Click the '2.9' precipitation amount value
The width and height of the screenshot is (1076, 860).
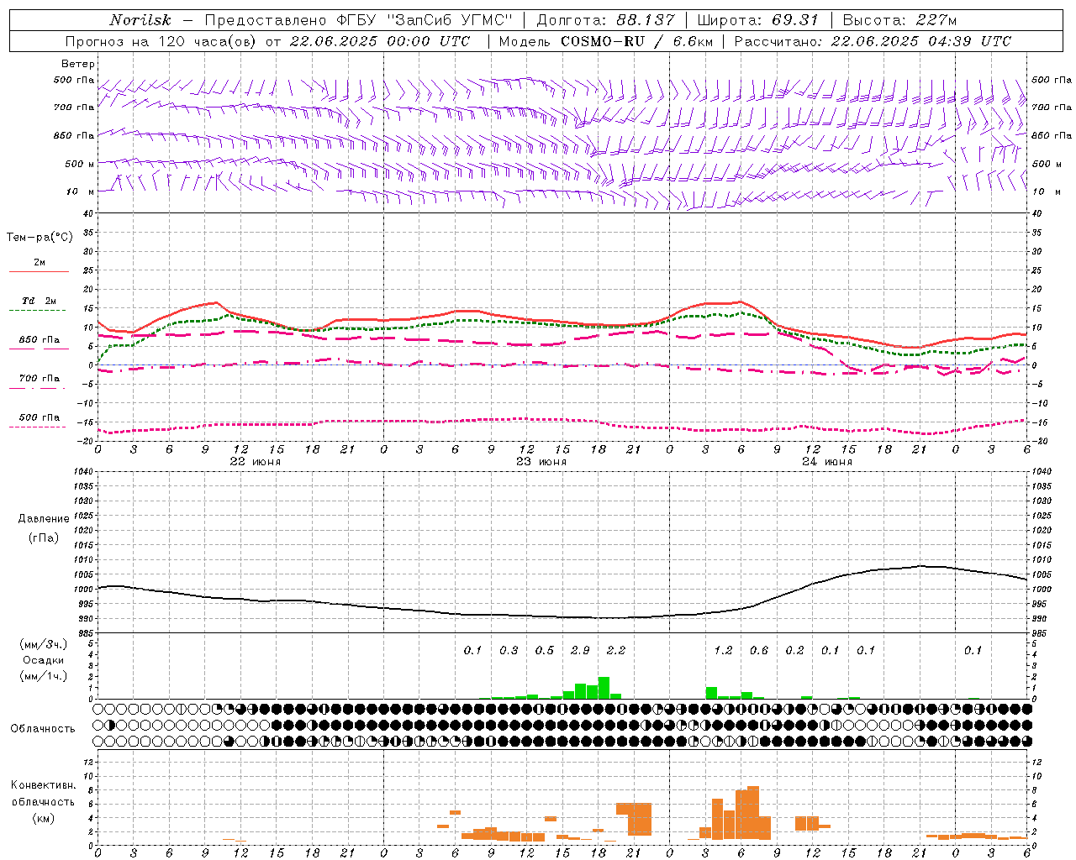[580, 651]
